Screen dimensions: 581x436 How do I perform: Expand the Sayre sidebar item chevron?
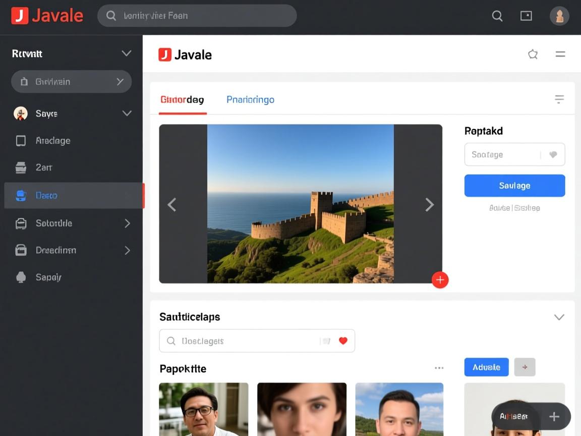coord(127,114)
